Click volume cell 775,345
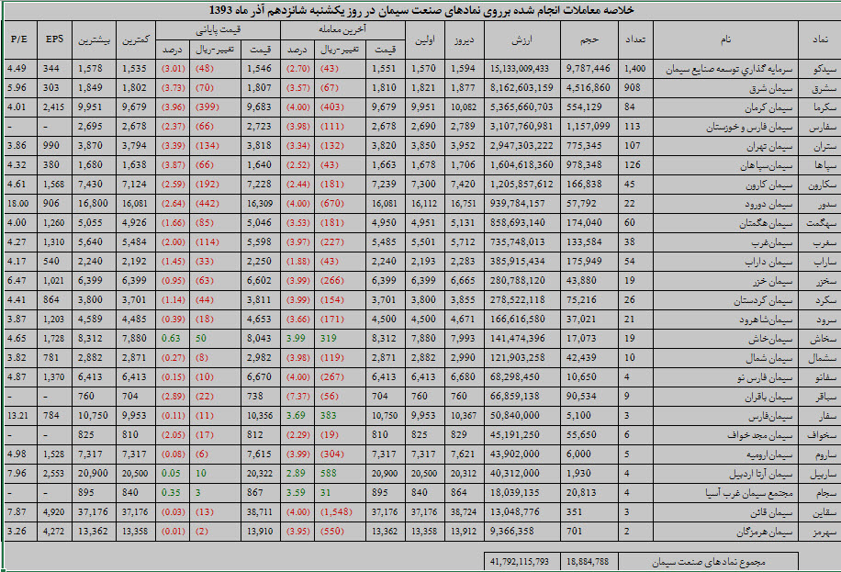This screenshot has width=841, height=572. (x=584, y=146)
